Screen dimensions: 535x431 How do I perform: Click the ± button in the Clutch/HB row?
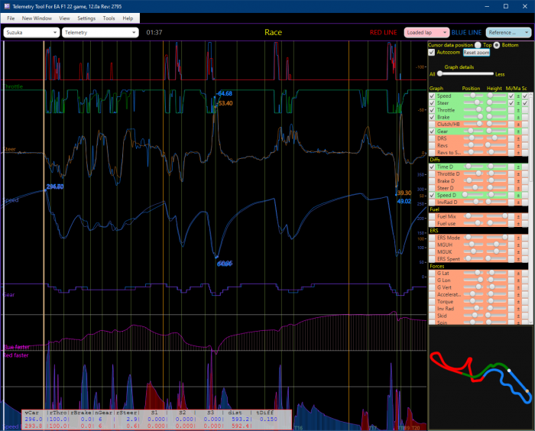point(518,125)
